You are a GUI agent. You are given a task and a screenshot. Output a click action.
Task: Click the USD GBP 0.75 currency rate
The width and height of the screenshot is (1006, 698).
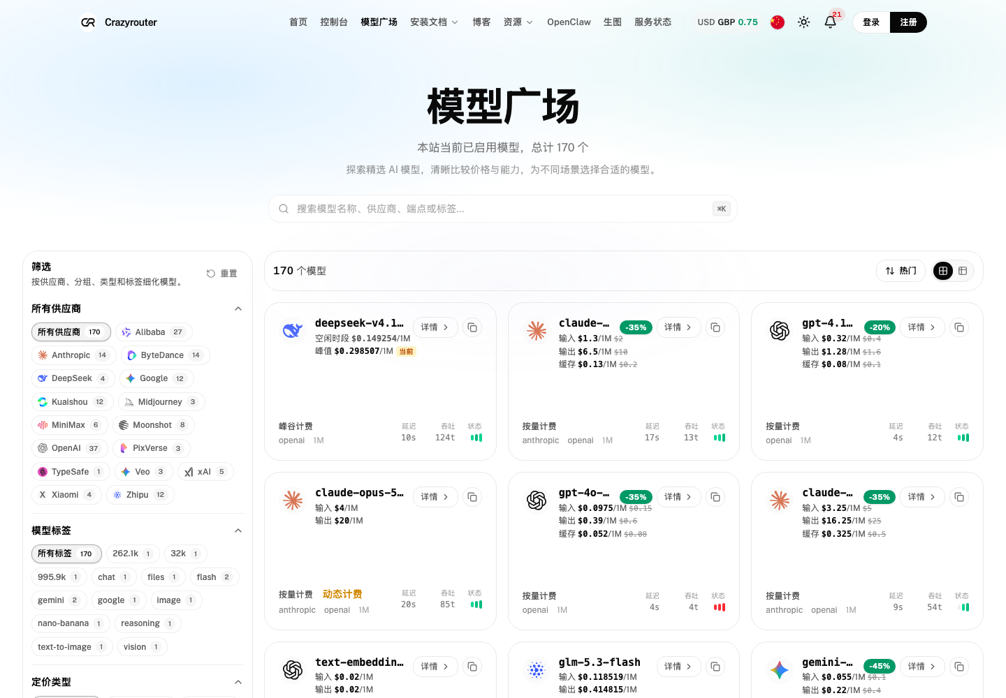point(727,22)
